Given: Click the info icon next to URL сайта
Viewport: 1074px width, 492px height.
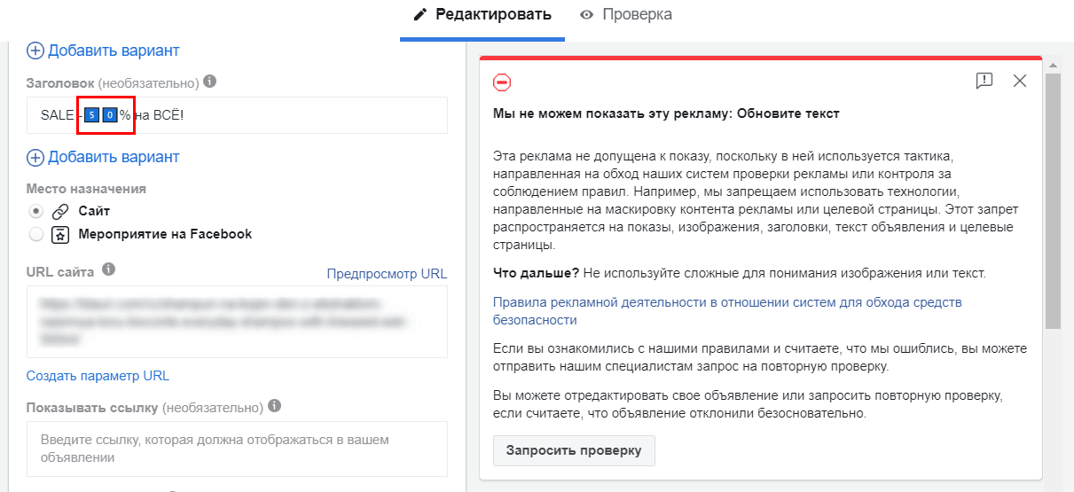Looking at the screenshot, I should [108, 269].
